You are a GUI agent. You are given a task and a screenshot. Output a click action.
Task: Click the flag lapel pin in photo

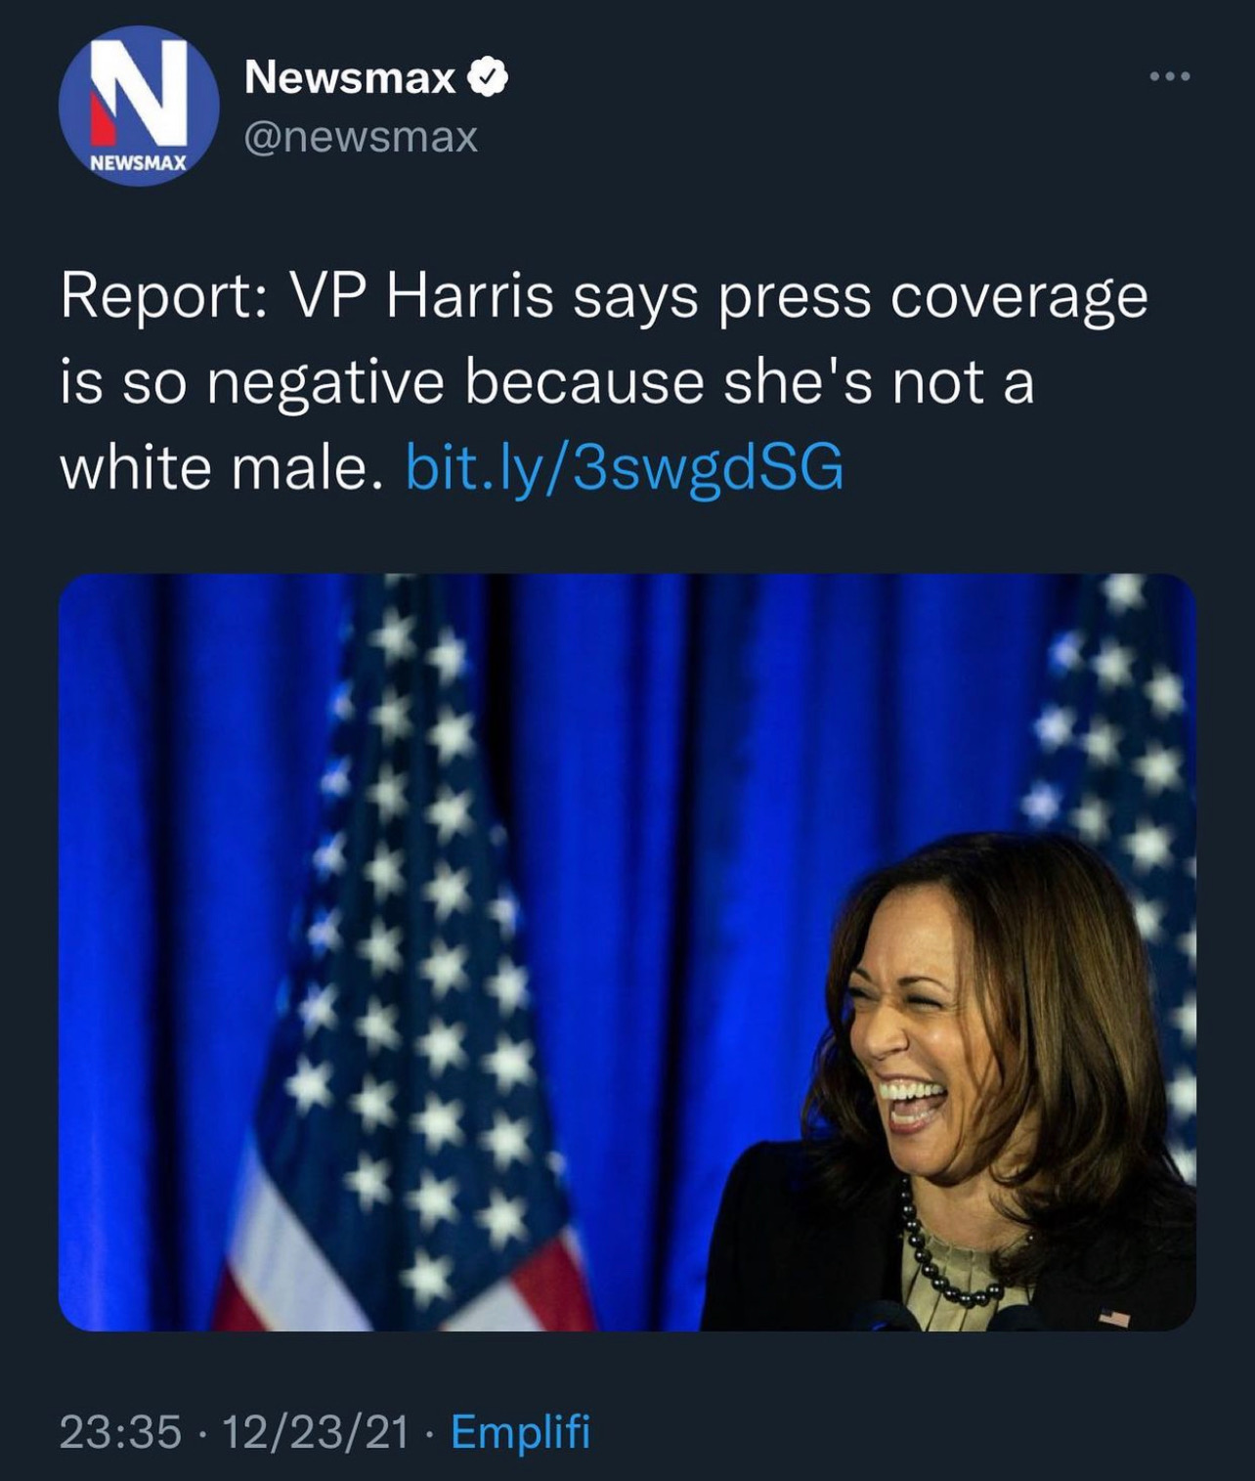(x=1115, y=1317)
